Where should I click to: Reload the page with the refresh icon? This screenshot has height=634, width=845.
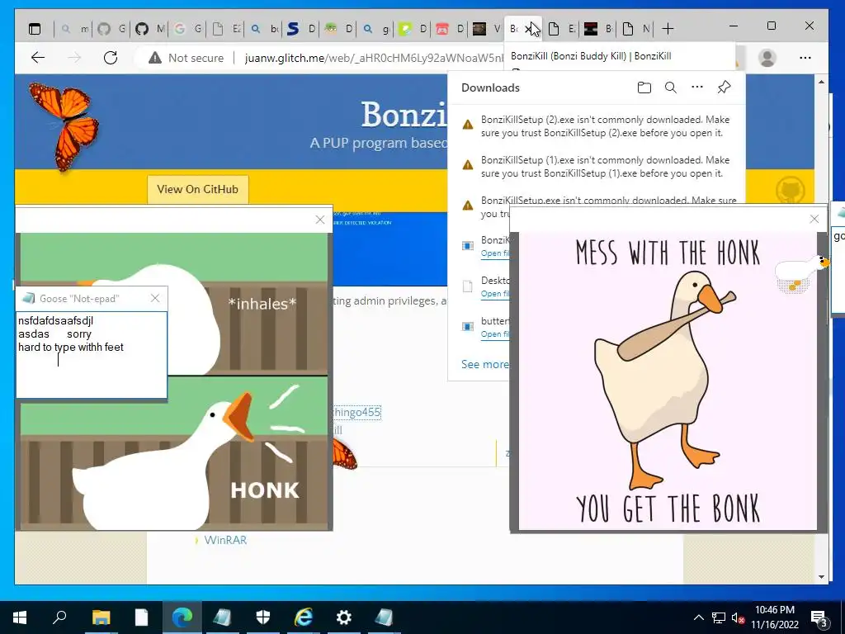click(x=111, y=58)
